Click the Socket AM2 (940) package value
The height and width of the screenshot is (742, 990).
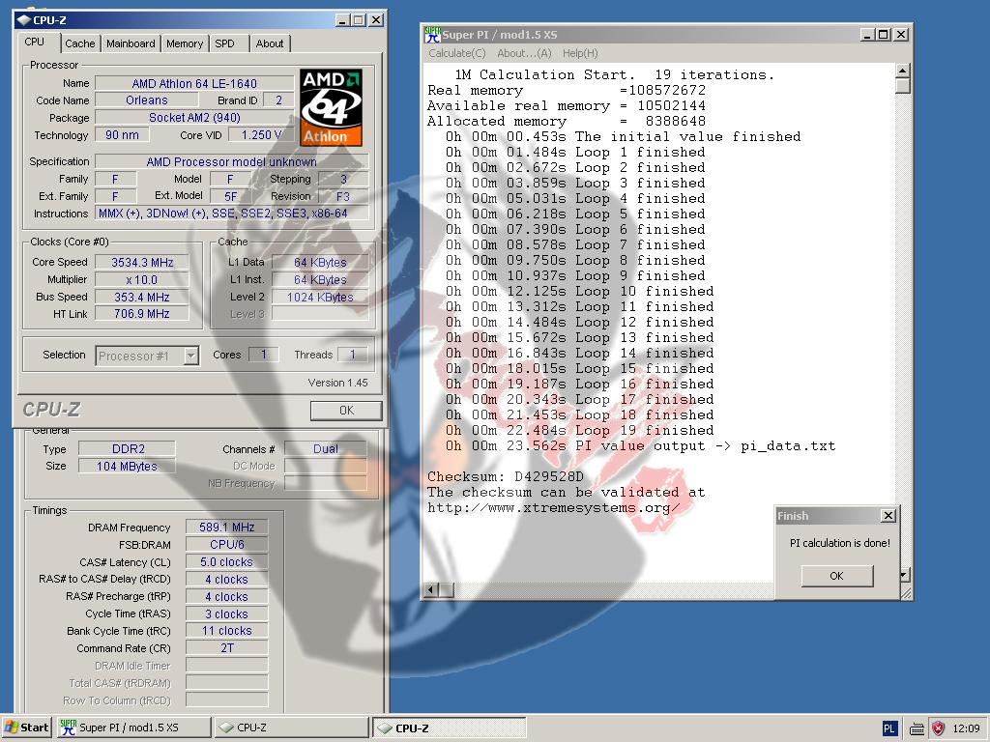(194, 117)
